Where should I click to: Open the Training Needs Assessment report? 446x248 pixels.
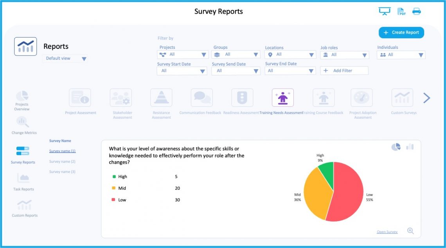point(282,98)
